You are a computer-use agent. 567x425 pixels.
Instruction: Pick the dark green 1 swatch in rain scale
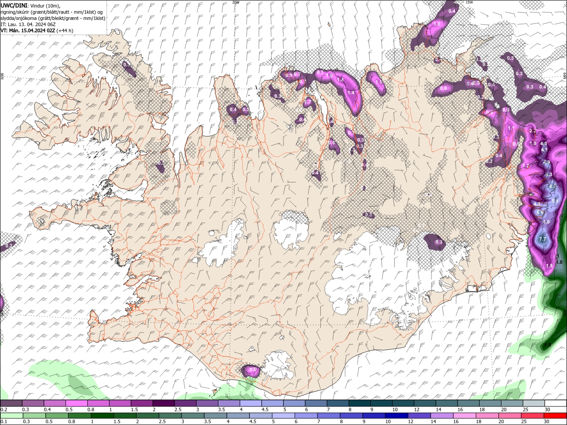[102, 415]
